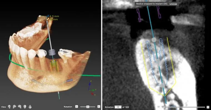
Task: Select the first skull view preset icon
Action: click(9, 107)
